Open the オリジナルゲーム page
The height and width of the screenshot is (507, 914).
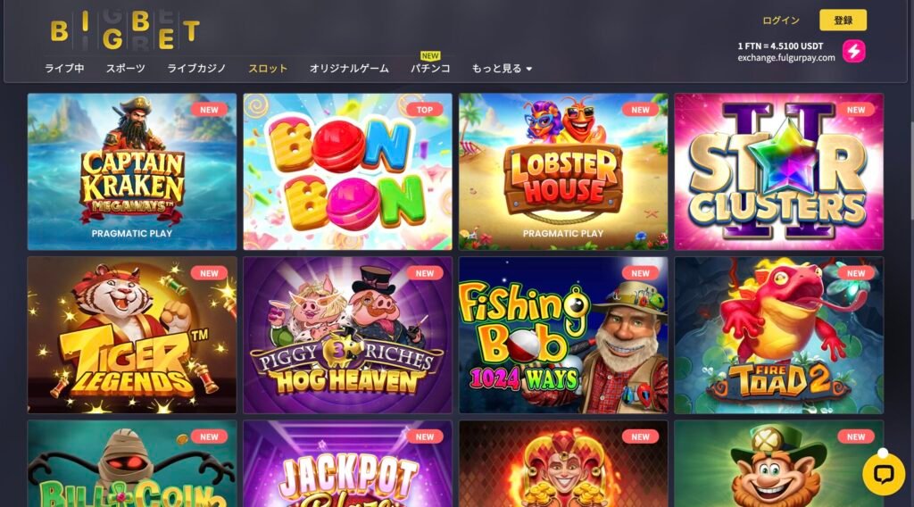coord(349,68)
